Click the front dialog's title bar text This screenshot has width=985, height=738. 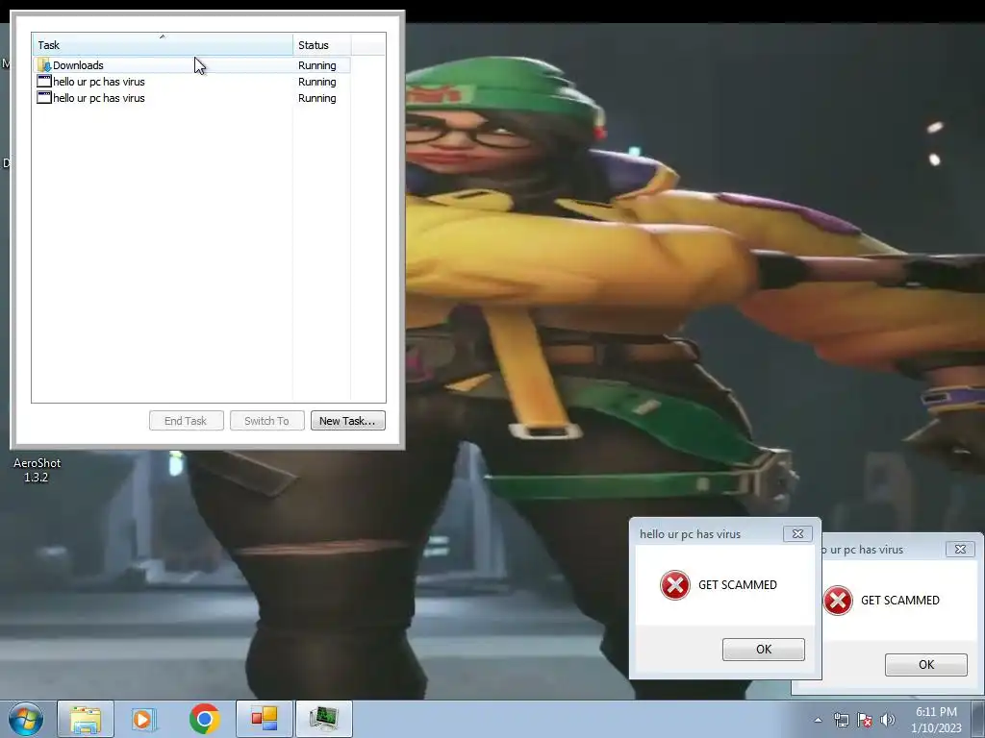pos(690,534)
